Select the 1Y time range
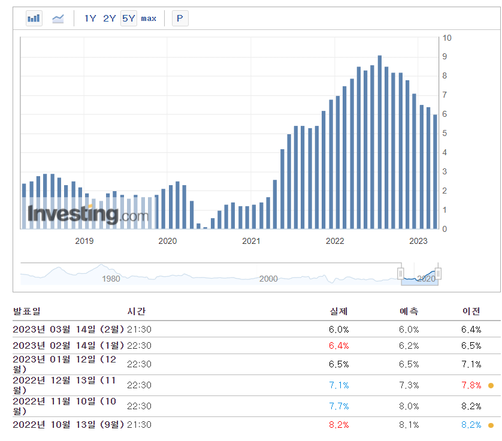 point(90,18)
